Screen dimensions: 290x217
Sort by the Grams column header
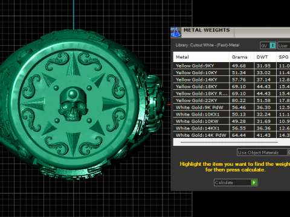point(242,57)
